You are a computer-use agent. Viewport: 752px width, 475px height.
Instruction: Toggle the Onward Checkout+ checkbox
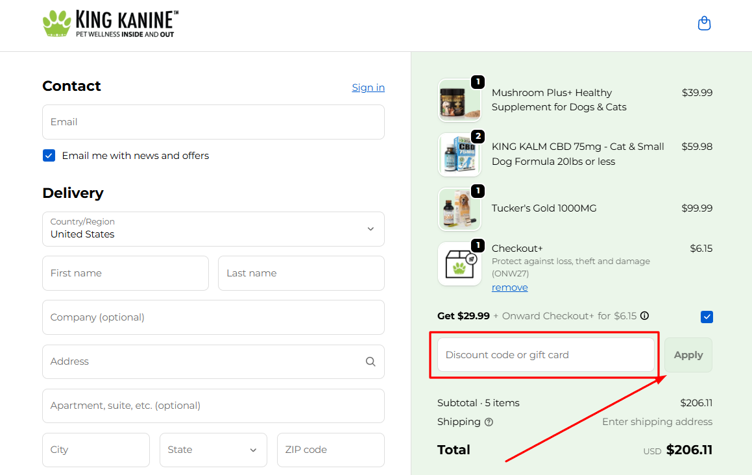707,317
